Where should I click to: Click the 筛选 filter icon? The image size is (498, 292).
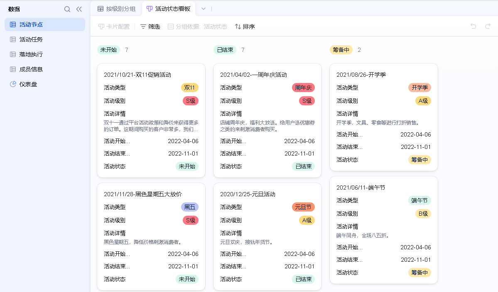point(143,27)
